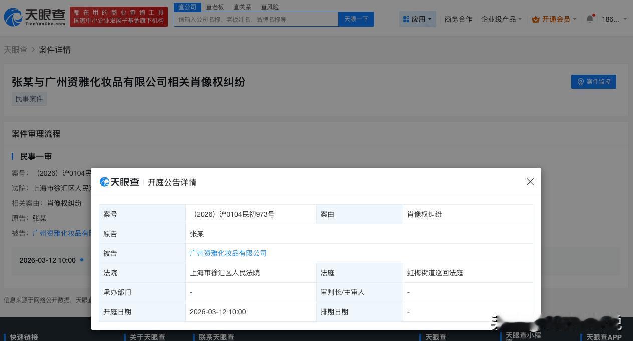The image size is (633, 341).
Task: Click the 天眼一下 search button
Action: [356, 19]
